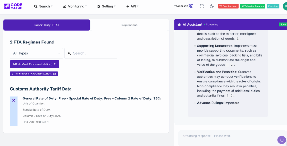Screen dimensions: 287x146
Task: Click the 927 Credits Balance badge
Action: point(253,6)
